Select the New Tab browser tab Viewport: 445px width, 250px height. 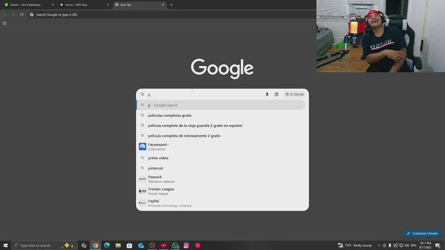[x=139, y=5]
